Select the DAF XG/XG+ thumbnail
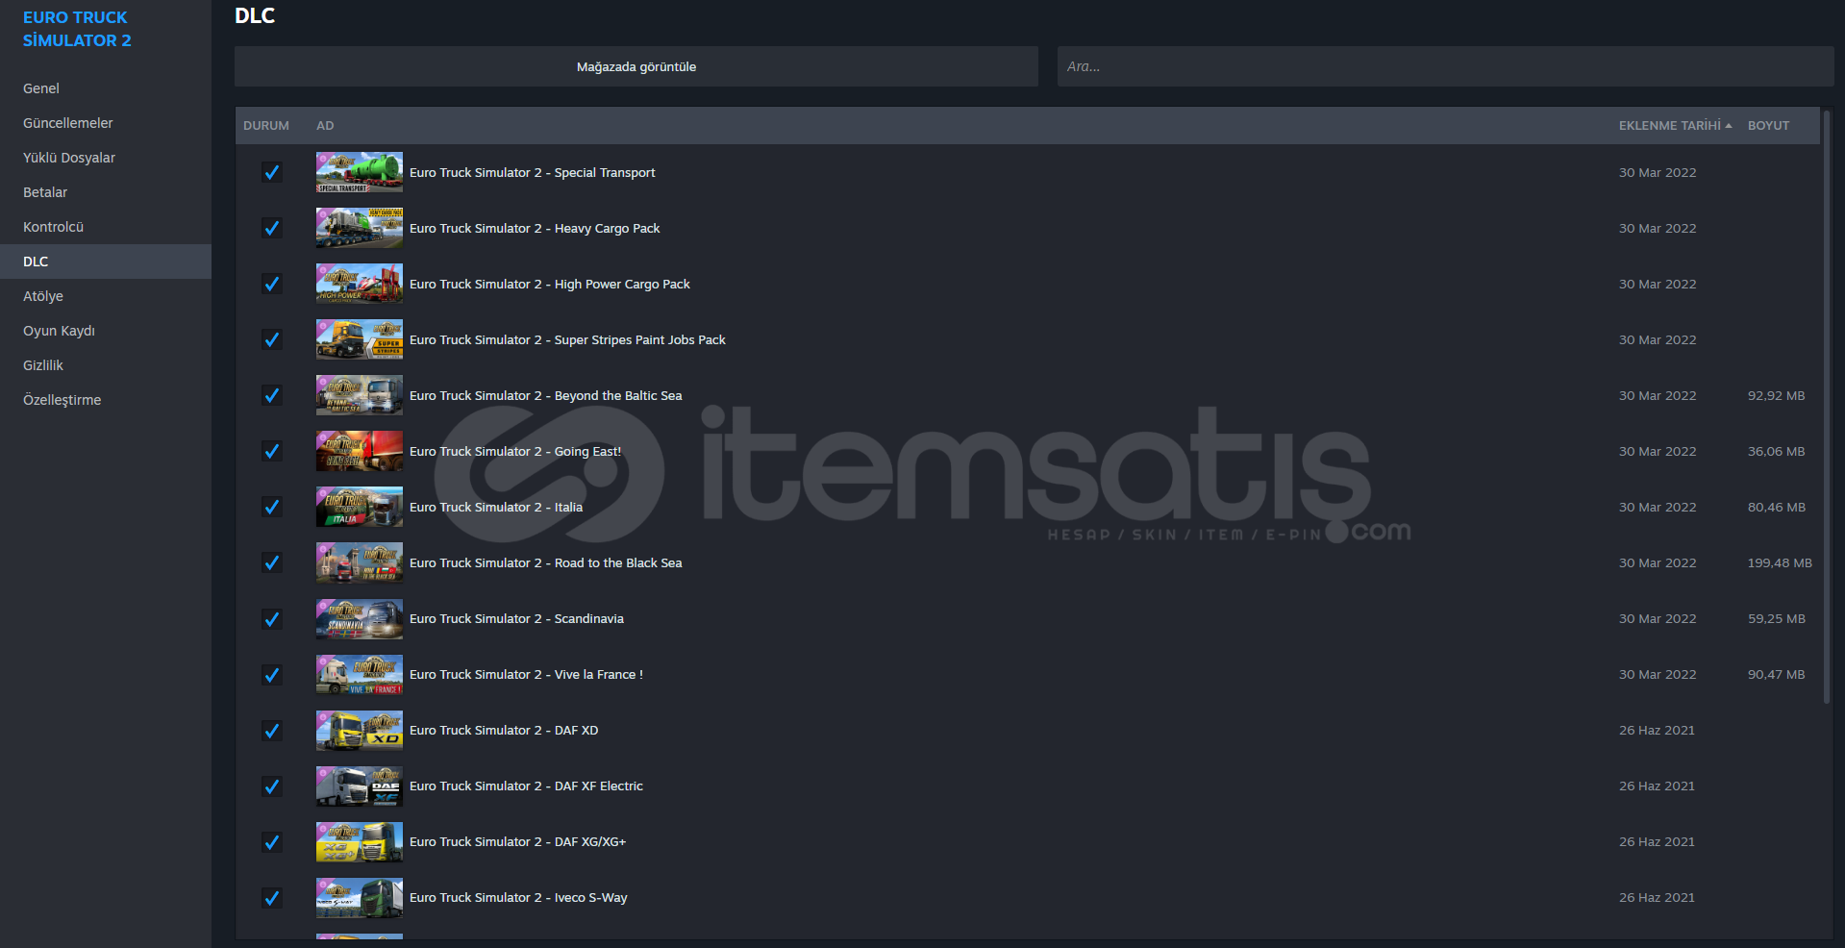 (360, 841)
